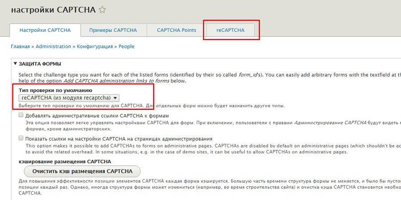401x200 pixels.
Task: Enable CAPTCHA links on administration pages
Action: click(21, 138)
